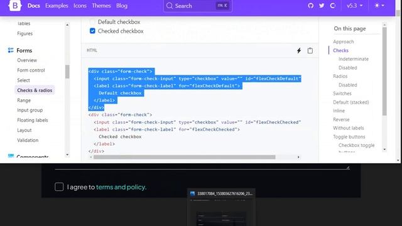Open the theme toggle sun dropdown

pyautogui.click(x=379, y=6)
